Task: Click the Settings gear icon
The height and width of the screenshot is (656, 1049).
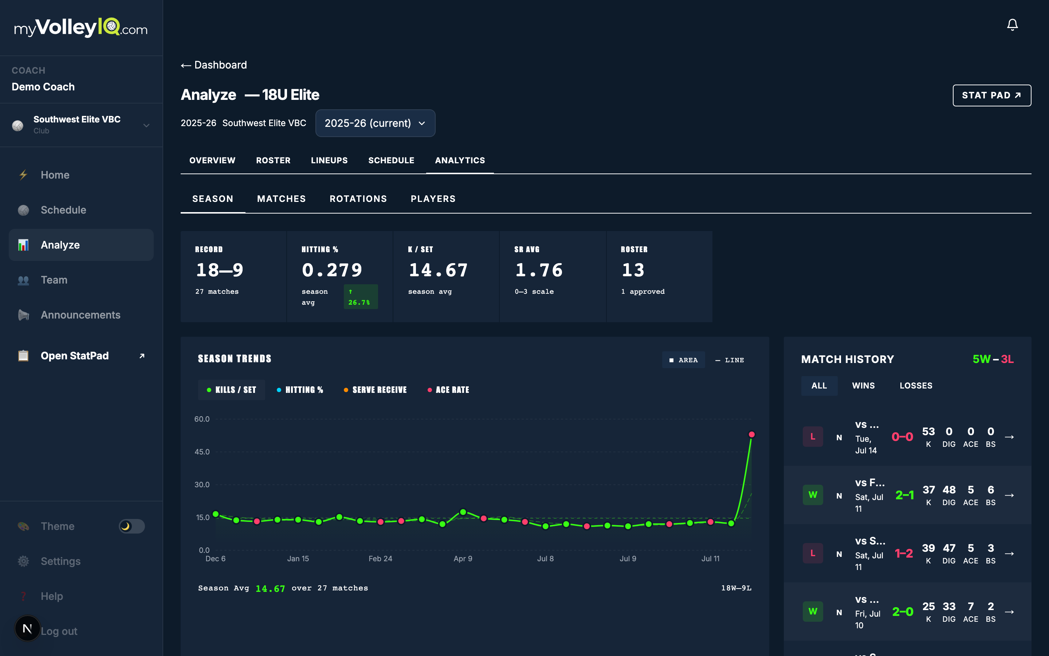Action: [23, 561]
